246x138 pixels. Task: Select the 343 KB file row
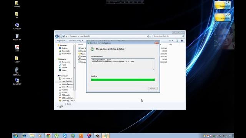tap(123, 59)
